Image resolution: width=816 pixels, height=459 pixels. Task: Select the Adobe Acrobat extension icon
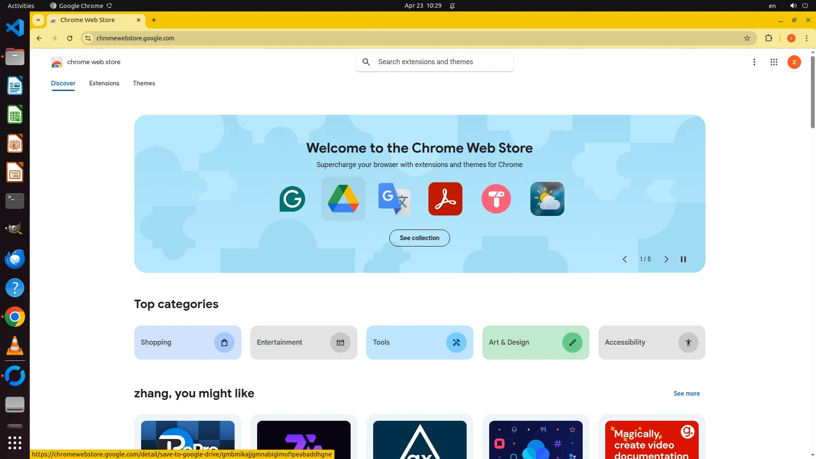point(445,199)
